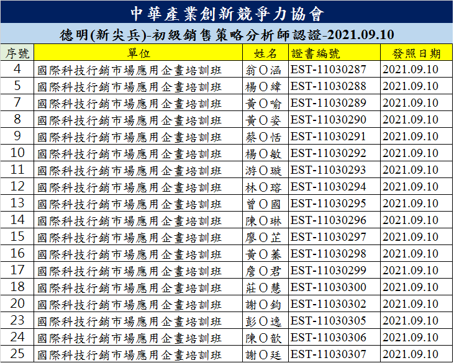
Task: Select certificate number EST-11030305
Action: pos(329,321)
